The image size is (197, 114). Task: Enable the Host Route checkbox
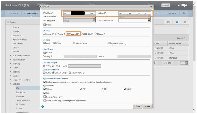point(45,53)
